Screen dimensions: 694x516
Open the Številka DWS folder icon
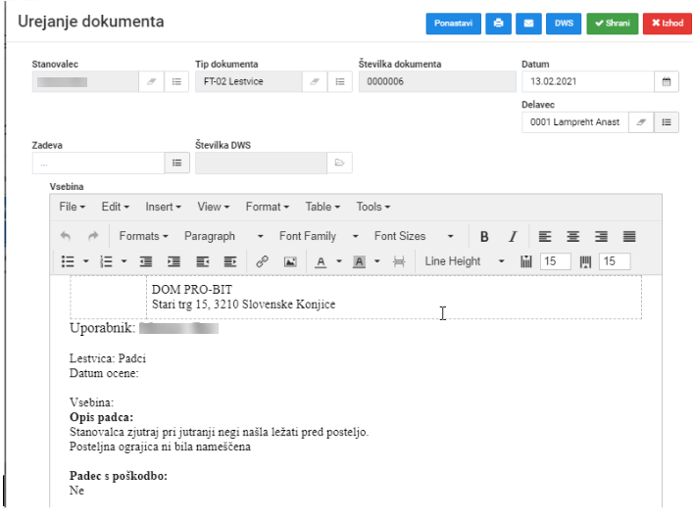339,164
